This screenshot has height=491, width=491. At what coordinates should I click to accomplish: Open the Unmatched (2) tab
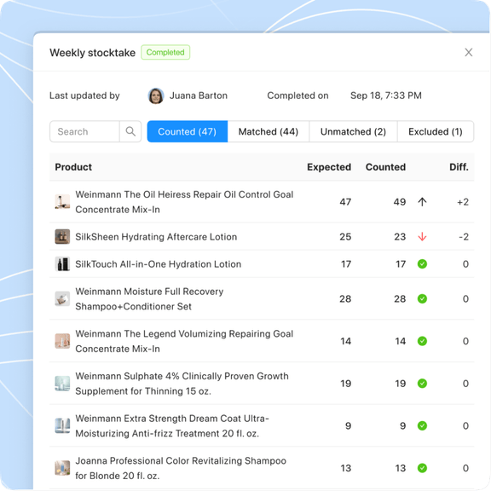[353, 131]
